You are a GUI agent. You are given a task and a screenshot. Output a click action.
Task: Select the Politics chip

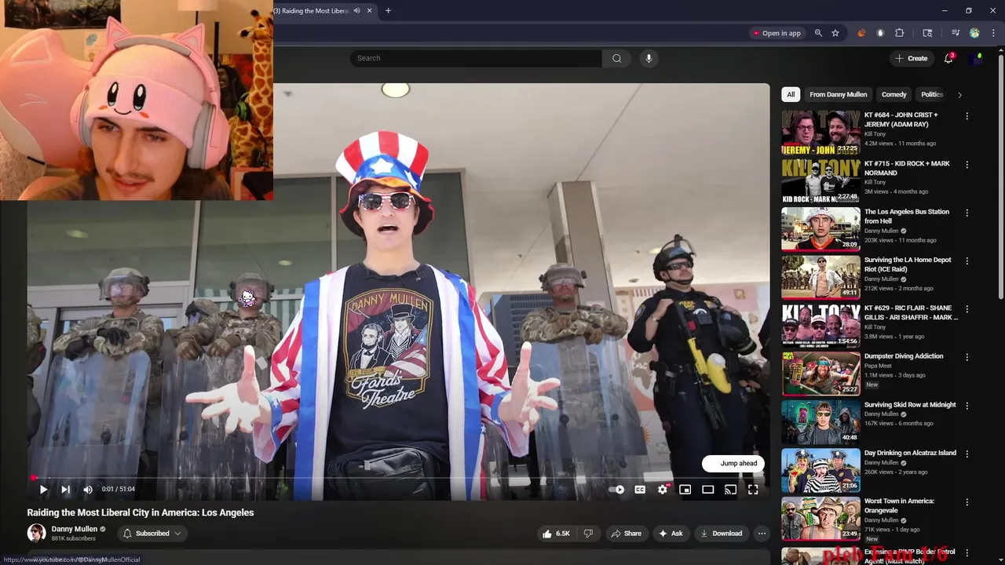tap(932, 94)
